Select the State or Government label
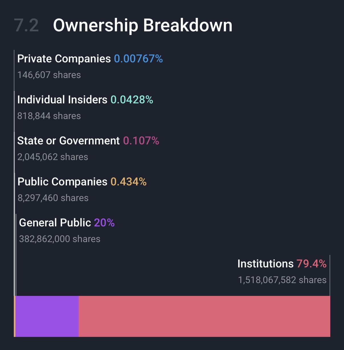 68,141
